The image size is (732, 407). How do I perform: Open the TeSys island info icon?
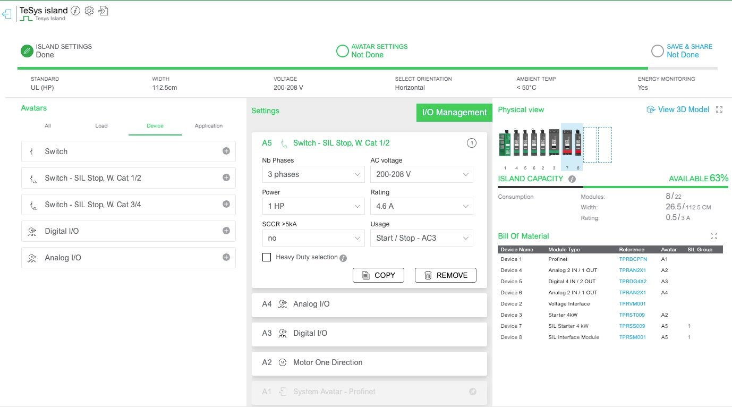click(75, 10)
